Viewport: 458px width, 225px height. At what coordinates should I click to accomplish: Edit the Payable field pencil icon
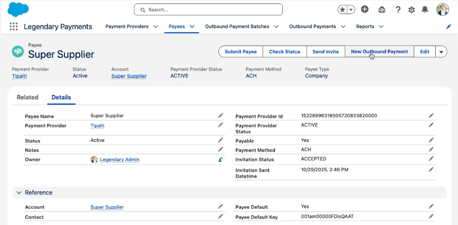coord(431,140)
